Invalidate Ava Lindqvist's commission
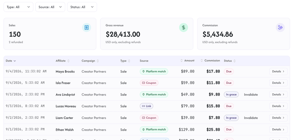The width and height of the screenshot is (296, 140). pos(251,95)
